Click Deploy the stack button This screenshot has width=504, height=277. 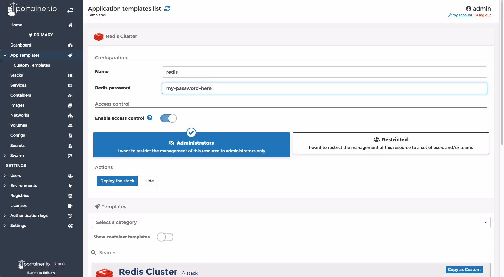117,181
